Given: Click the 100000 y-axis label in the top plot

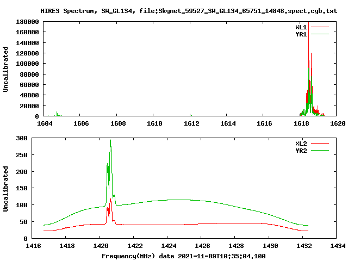Looking at the screenshot, I should [x=27, y=64].
